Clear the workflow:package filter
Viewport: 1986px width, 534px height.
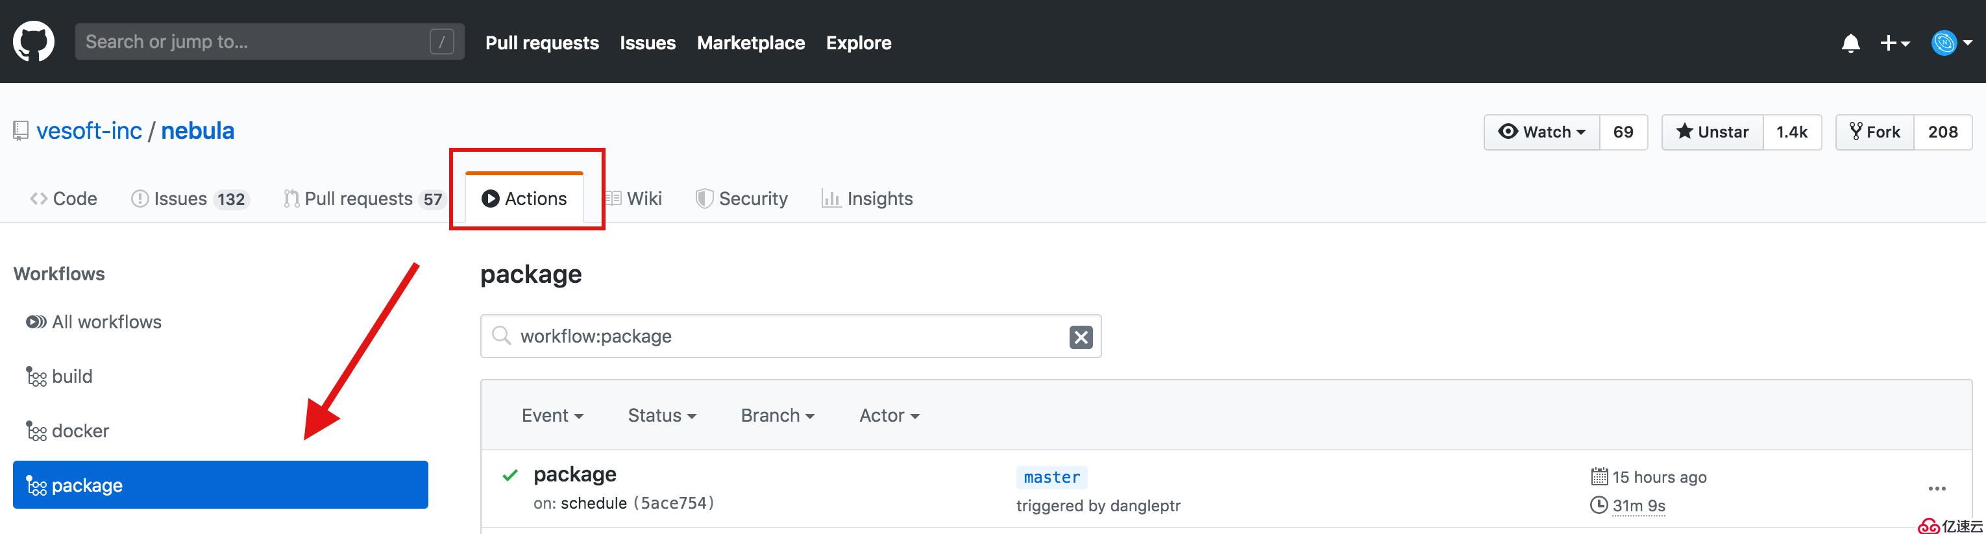point(1081,337)
